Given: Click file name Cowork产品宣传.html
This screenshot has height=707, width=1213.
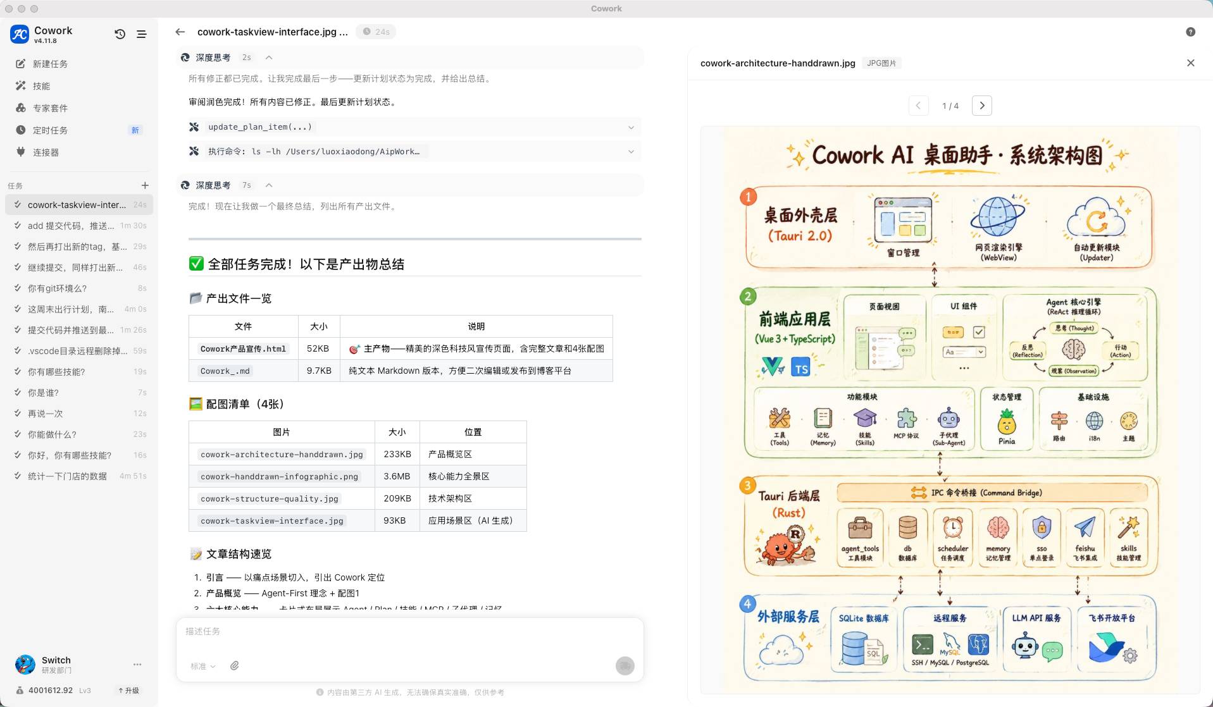Looking at the screenshot, I should click(244, 349).
